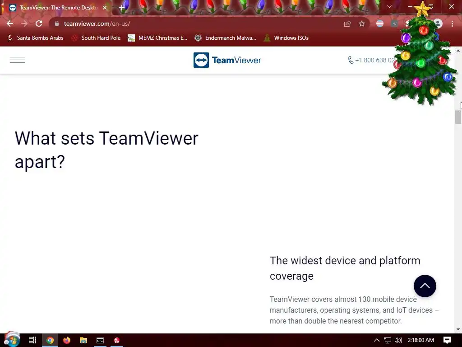Open a new browser tab
Viewport: 462px width, 347px height.
[x=122, y=8]
